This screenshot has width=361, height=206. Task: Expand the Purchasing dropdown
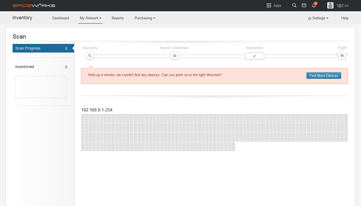click(144, 18)
